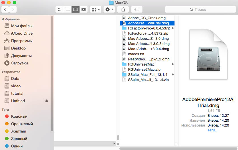Focus the Поиск search field
The width and height of the screenshot is (238, 150).
tap(201, 9)
